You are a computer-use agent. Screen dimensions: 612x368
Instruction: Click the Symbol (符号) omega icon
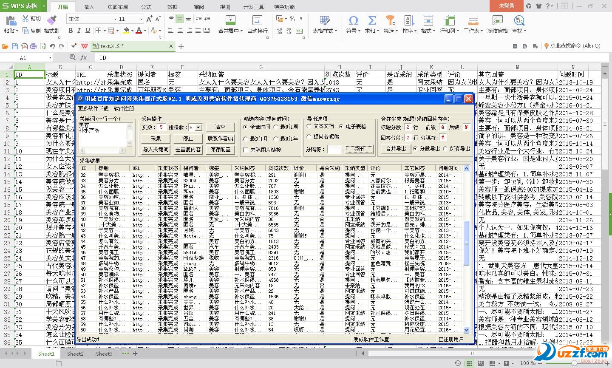(x=353, y=20)
